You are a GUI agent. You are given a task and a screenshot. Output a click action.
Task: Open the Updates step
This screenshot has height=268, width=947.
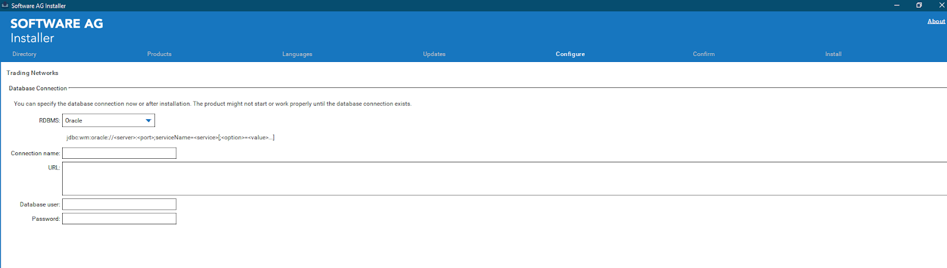pos(434,54)
